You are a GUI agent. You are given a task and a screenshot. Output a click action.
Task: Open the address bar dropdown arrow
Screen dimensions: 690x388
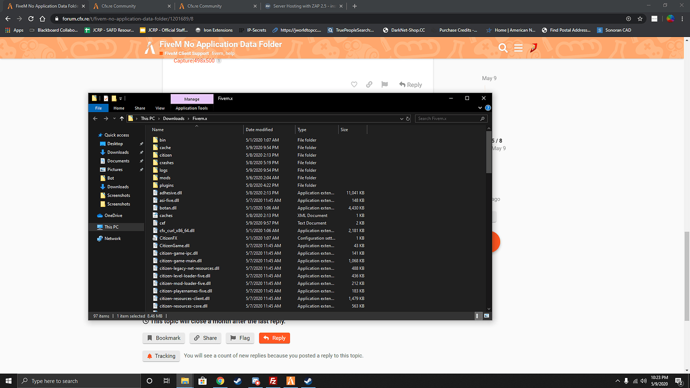[x=401, y=118]
